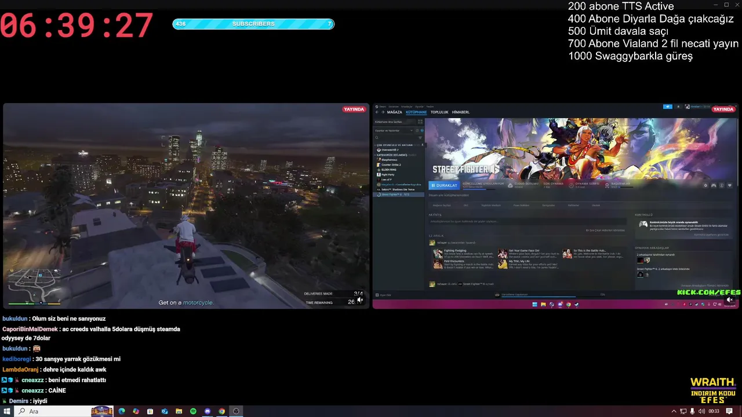Open the Yardım menu in Steam
The width and height of the screenshot is (742, 417).
click(430, 107)
